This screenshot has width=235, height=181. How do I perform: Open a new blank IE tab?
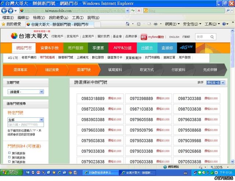pyautogui.click(x=97, y=24)
